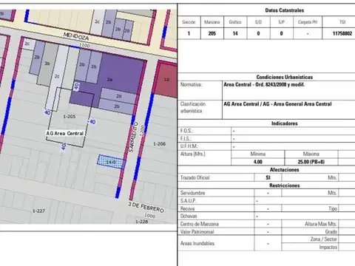The width and height of the screenshot is (355, 266).
Task: Click the Clasificación urbanística label
Action: [x=193, y=107]
